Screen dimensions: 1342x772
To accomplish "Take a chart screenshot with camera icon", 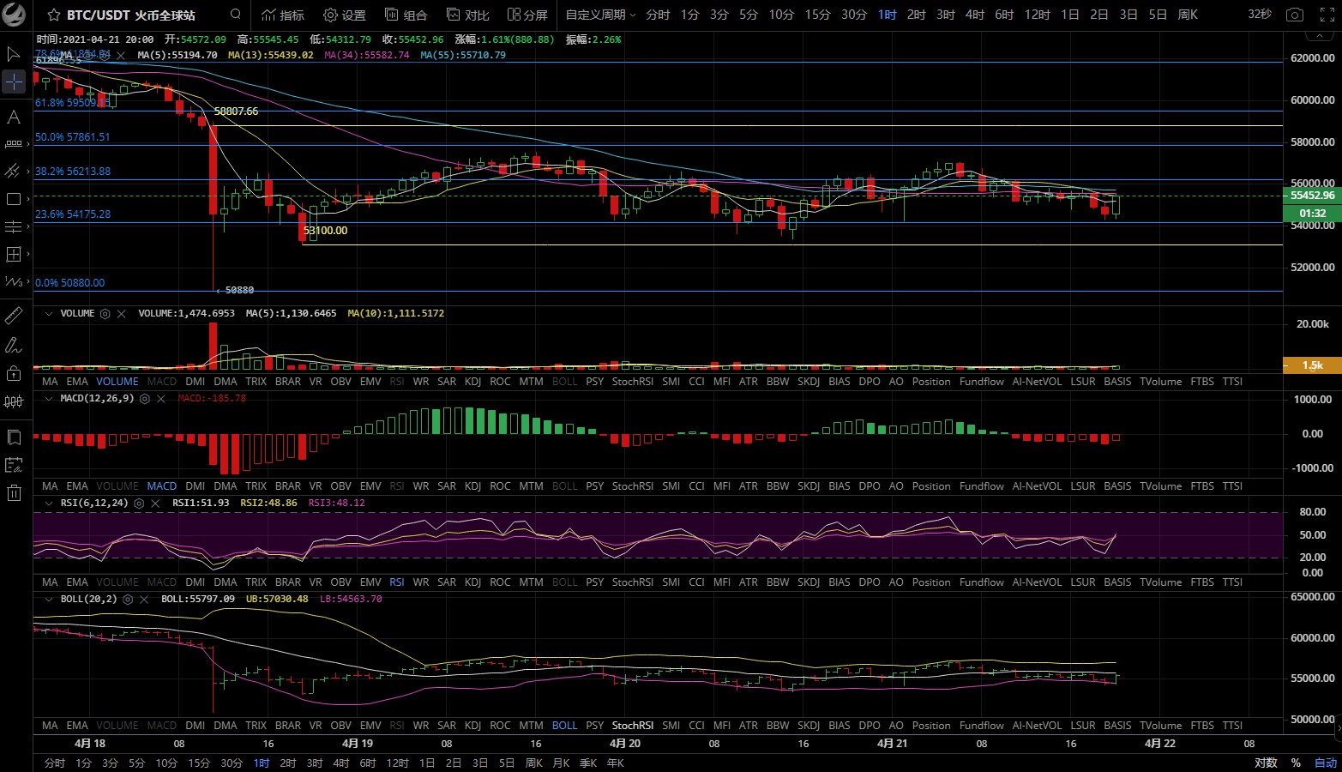I will click(1295, 15).
